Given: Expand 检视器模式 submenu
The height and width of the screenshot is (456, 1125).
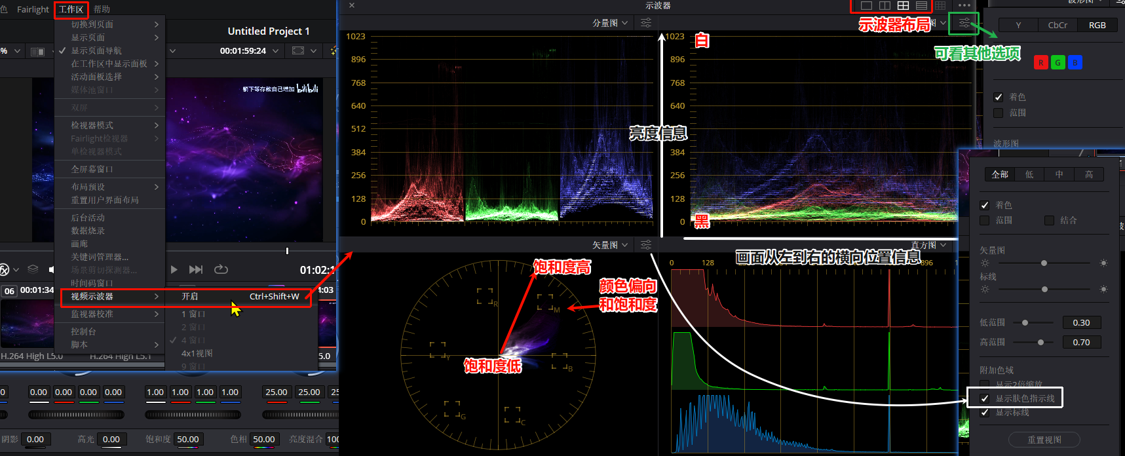Looking at the screenshot, I should pos(109,125).
